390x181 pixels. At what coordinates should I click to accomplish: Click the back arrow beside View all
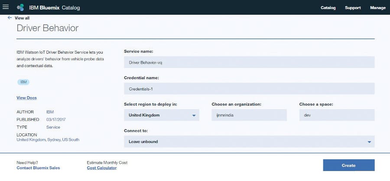point(10,18)
